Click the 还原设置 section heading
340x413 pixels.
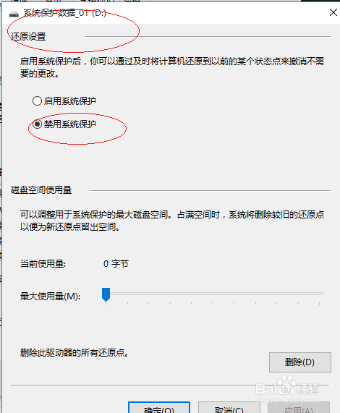28,37
